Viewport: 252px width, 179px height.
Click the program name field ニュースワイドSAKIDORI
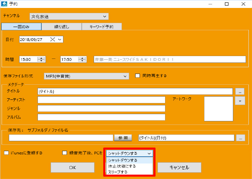[170, 60]
